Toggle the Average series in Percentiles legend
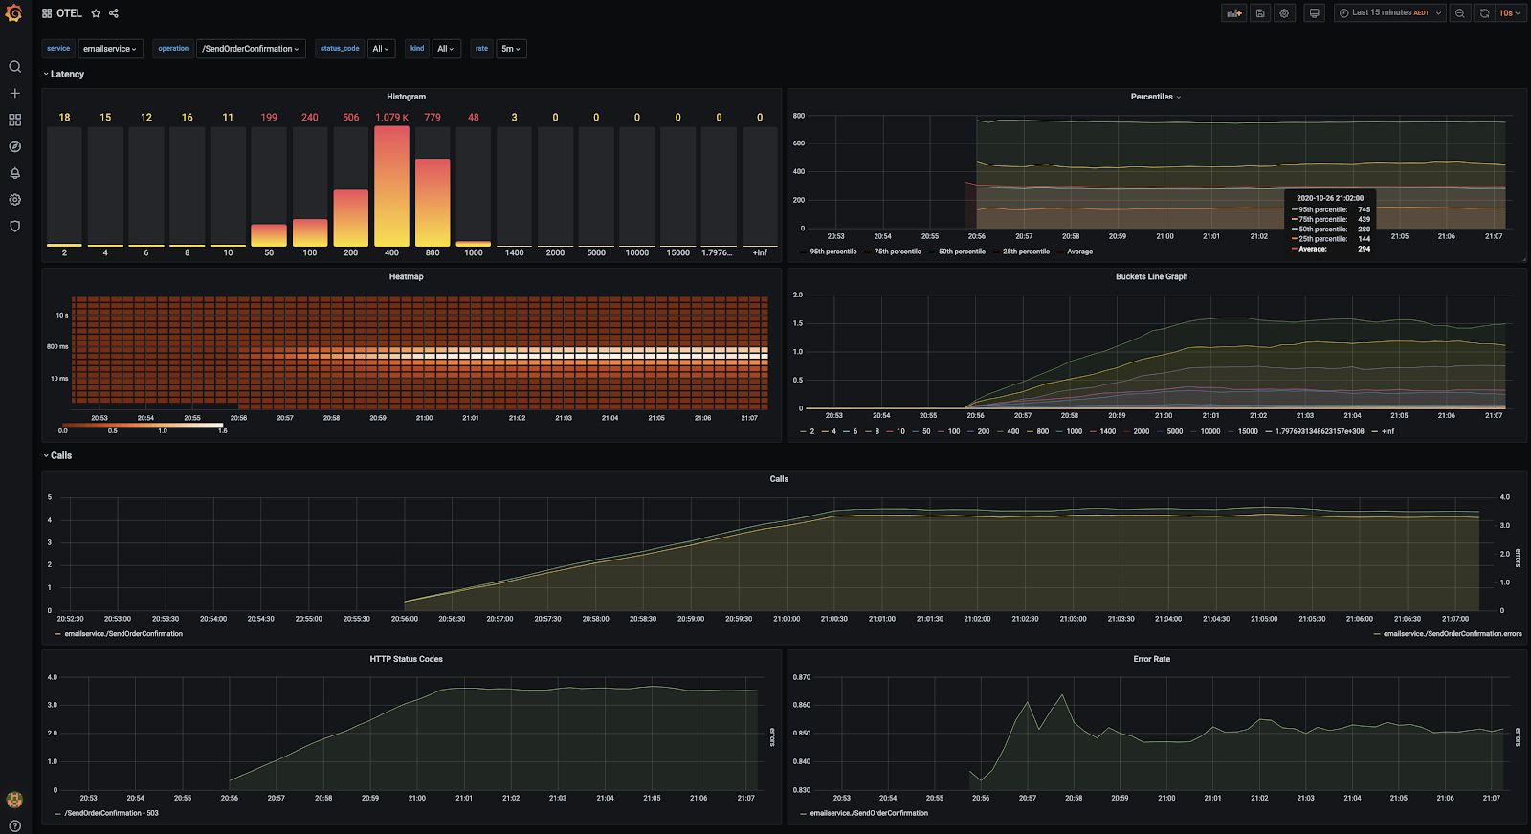This screenshot has height=834, width=1531. pos(1079,252)
